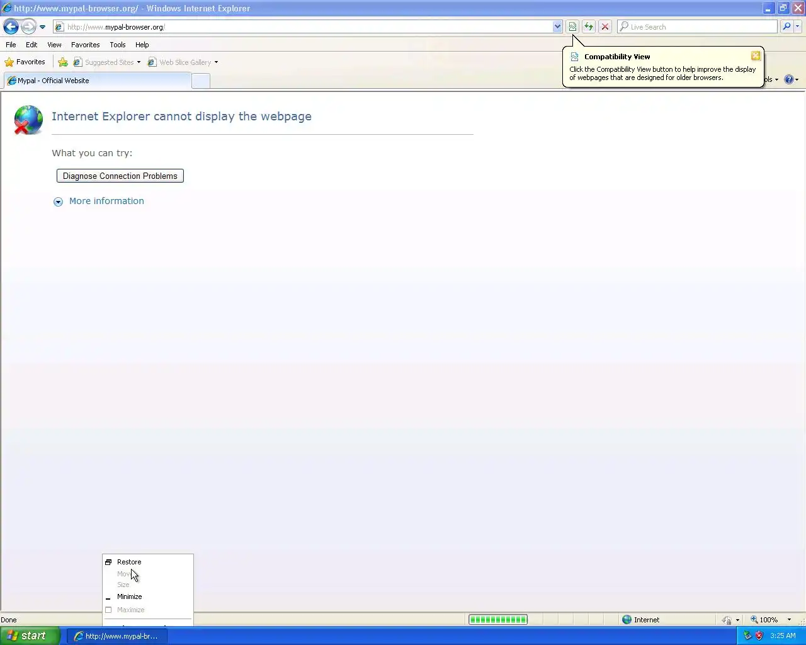Expand the Web Slice Gallery dropdown arrow
The image size is (806, 645).
tap(216, 62)
